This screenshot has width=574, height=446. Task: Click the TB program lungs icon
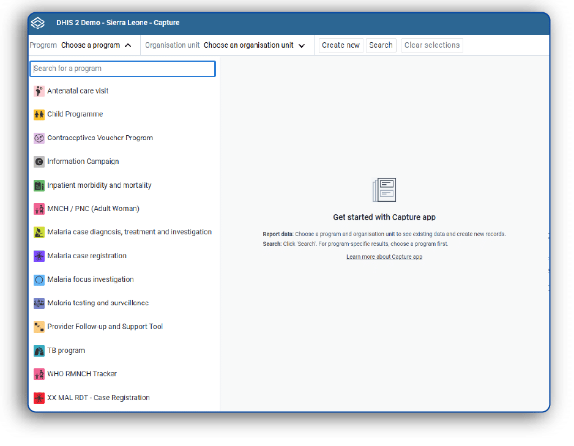(39, 351)
